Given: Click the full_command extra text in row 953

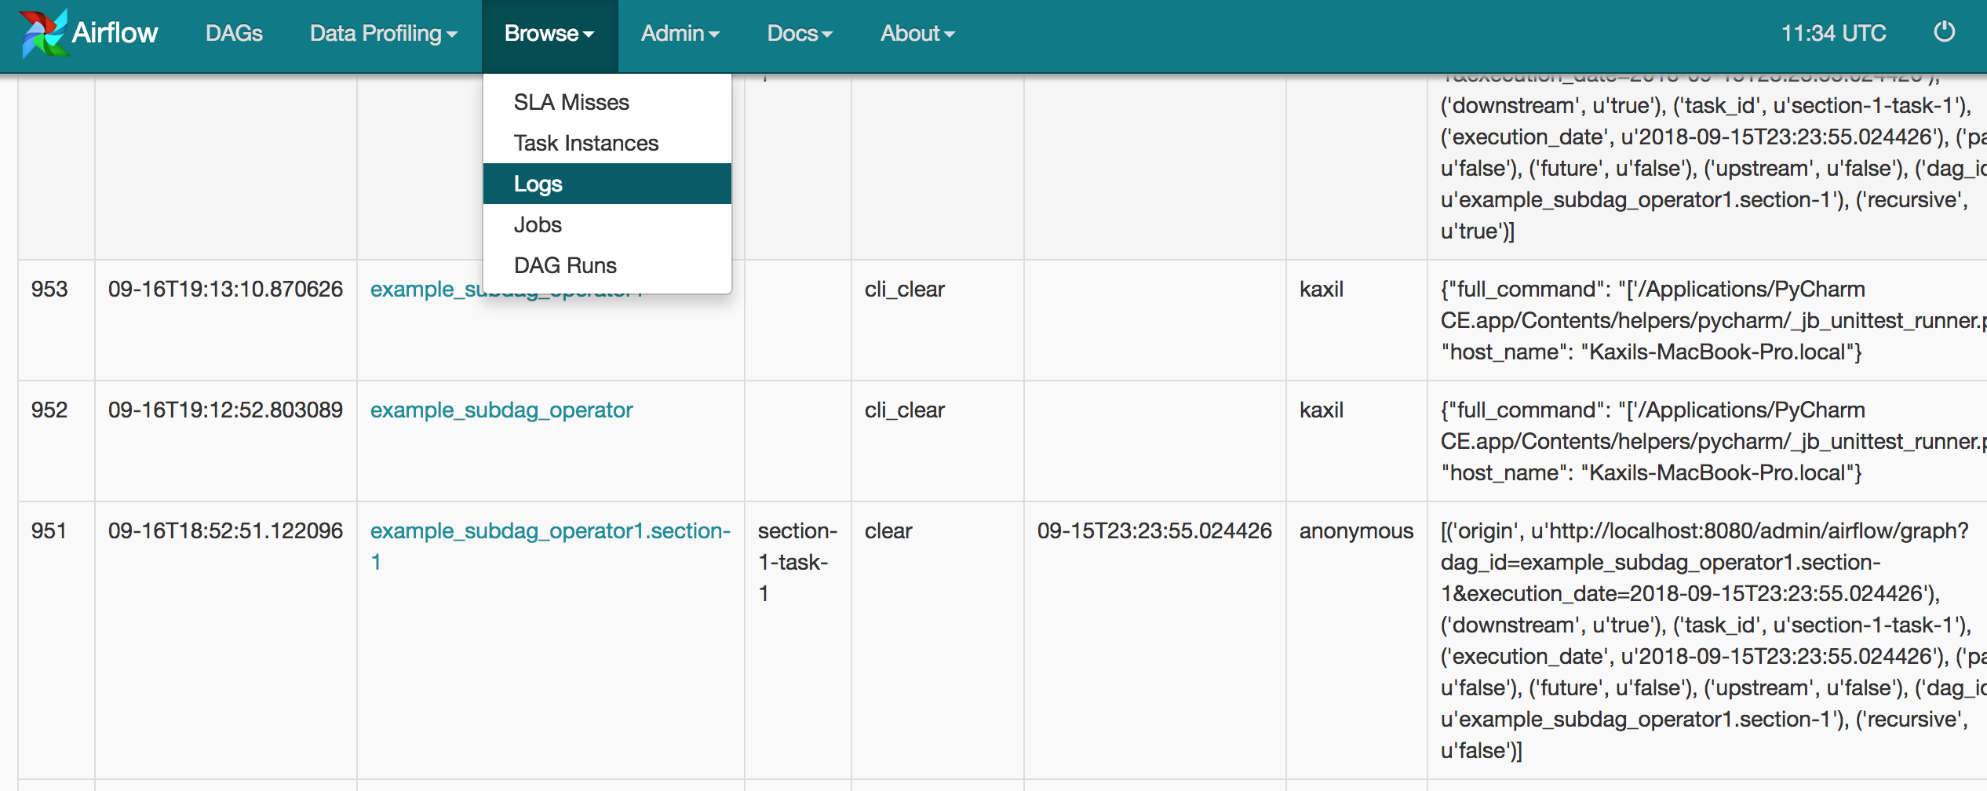Looking at the screenshot, I should click(x=1714, y=320).
